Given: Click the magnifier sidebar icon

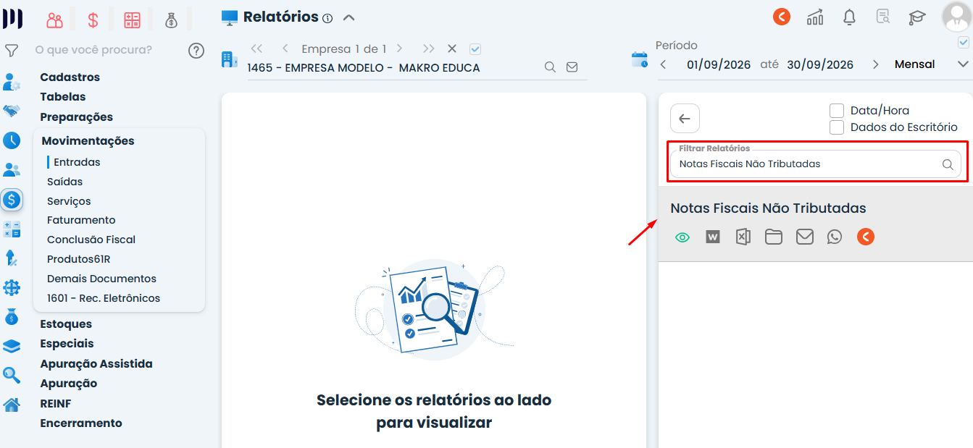Looking at the screenshot, I should pyautogui.click(x=12, y=375).
